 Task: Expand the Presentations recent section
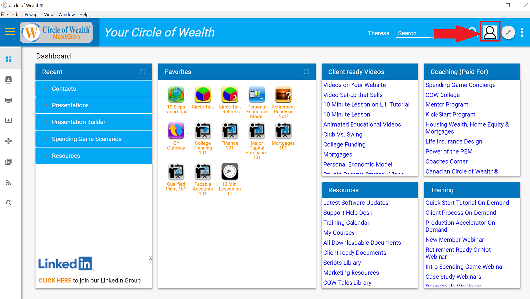(93, 105)
